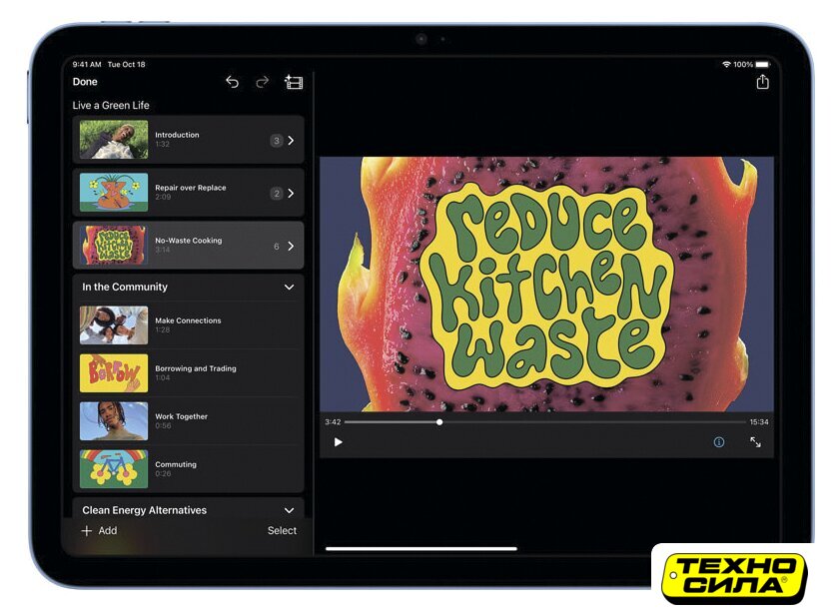Tap the Select button
The height and width of the screenshot is (615, 839).
click(282, 531)
